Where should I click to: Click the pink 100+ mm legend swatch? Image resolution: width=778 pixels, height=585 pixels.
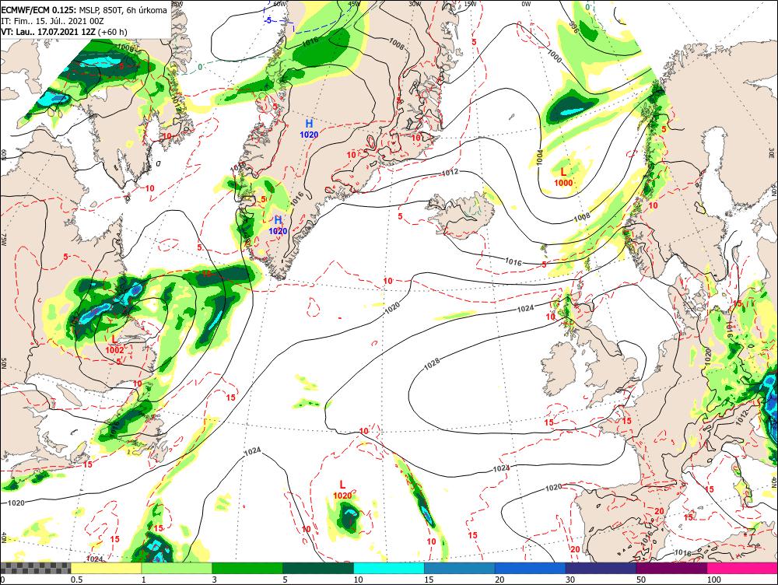(x=742, y=568)
